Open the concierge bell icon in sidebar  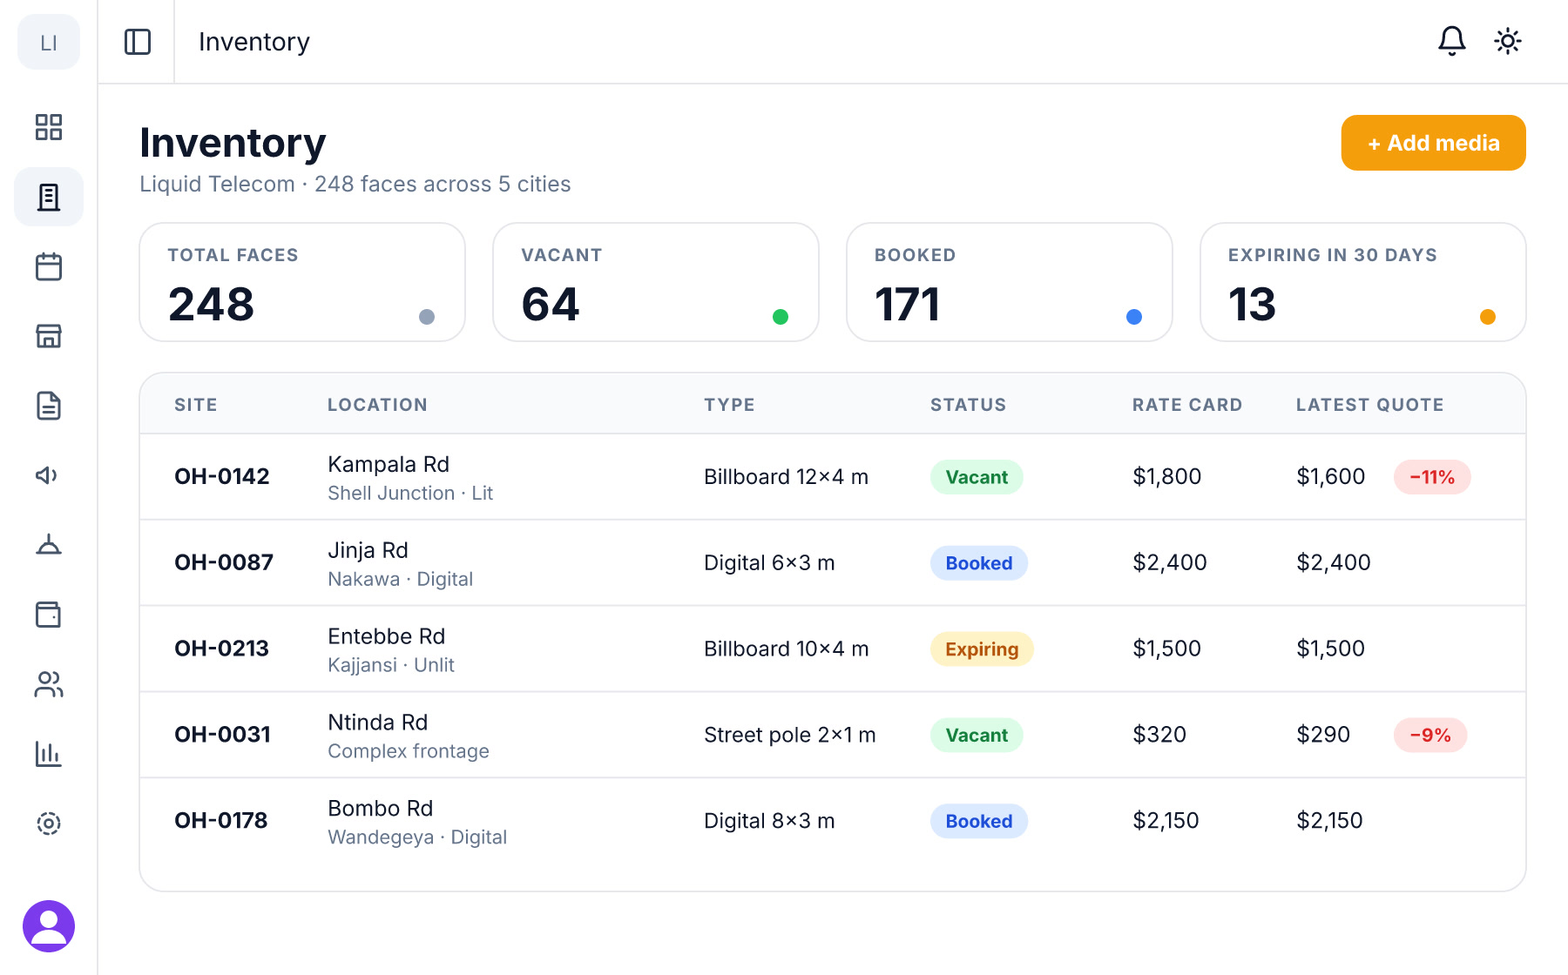point(49,545)
